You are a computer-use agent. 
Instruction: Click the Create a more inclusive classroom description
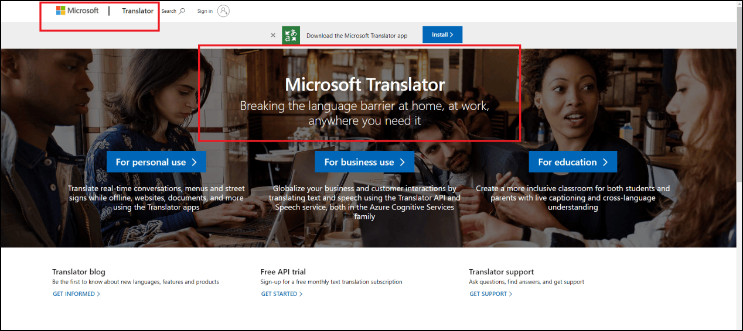pyautogui.click(x=572, y=198)
